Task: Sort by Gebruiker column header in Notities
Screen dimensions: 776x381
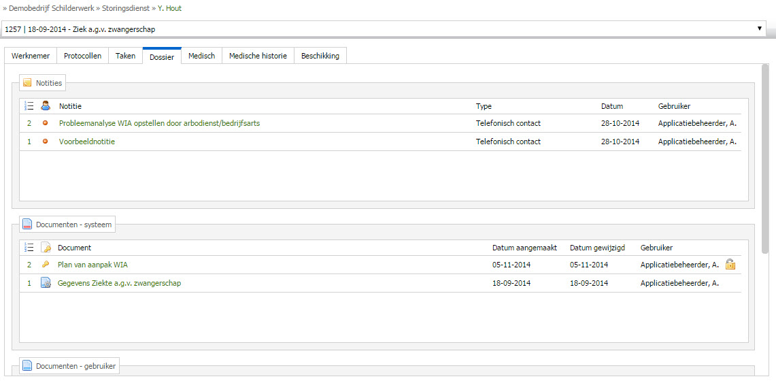Action: coord(675,106)
